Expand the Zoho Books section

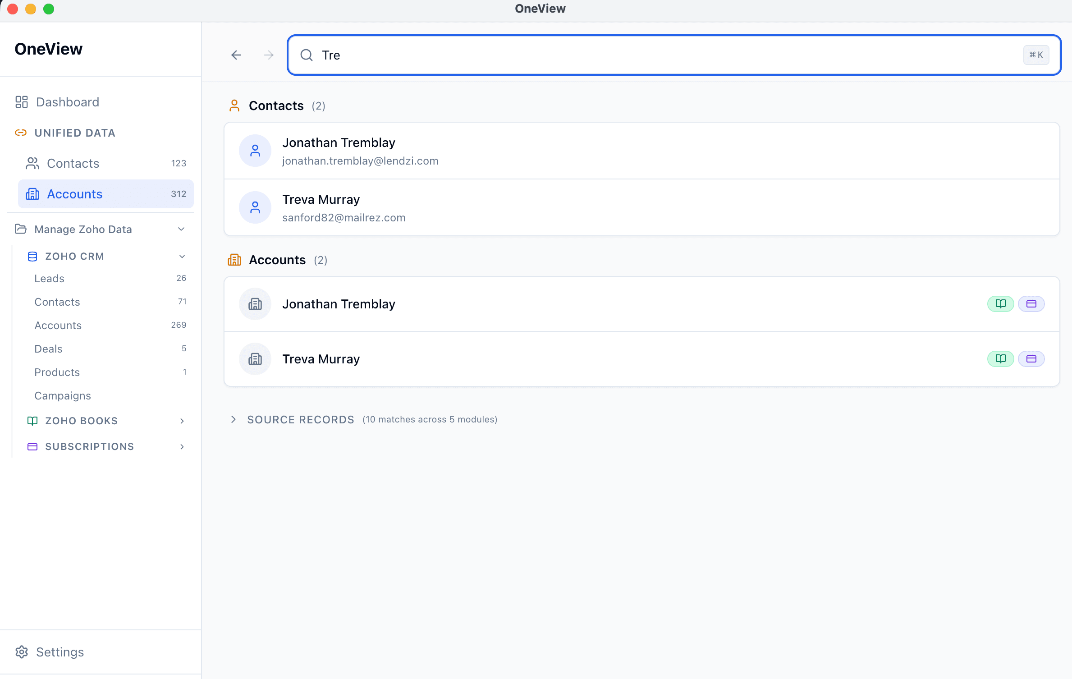click(182, 421)
